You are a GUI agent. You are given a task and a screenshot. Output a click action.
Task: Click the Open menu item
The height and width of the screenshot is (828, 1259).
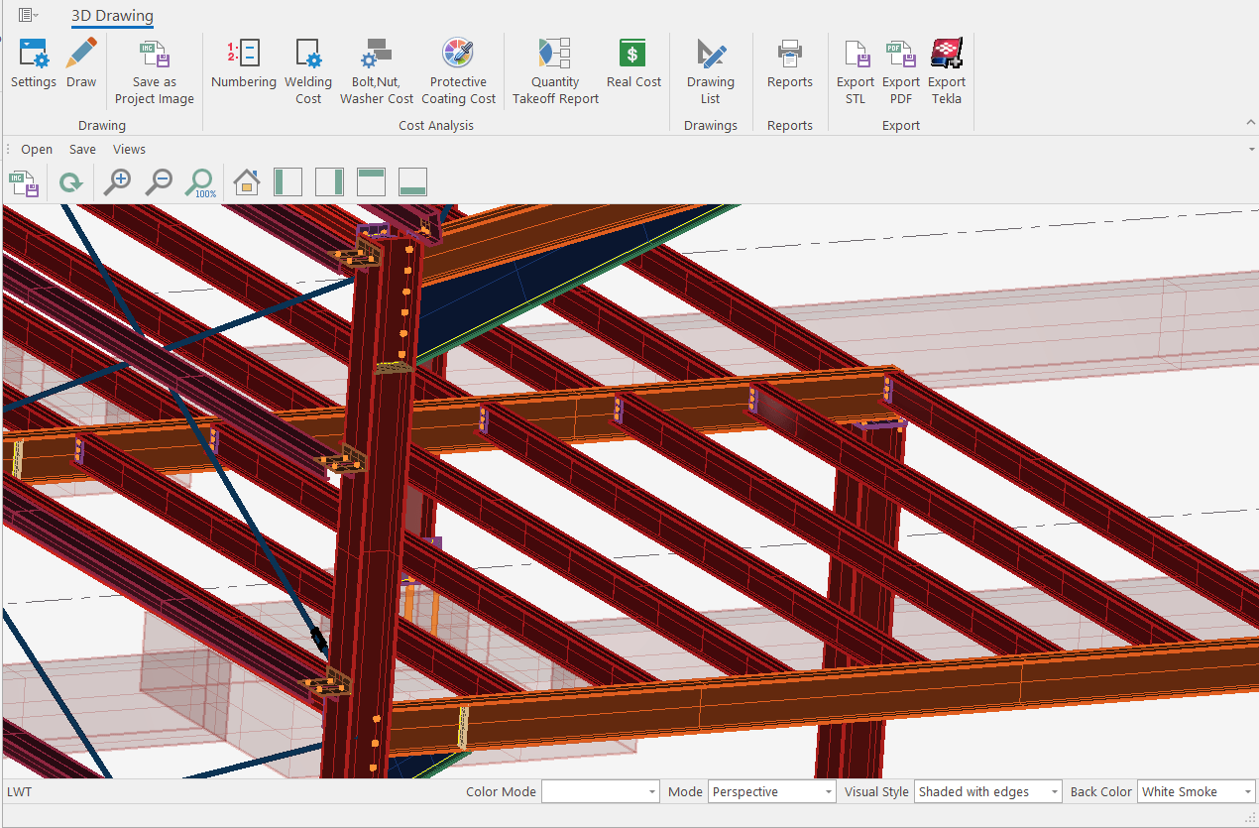coord(37,150)
